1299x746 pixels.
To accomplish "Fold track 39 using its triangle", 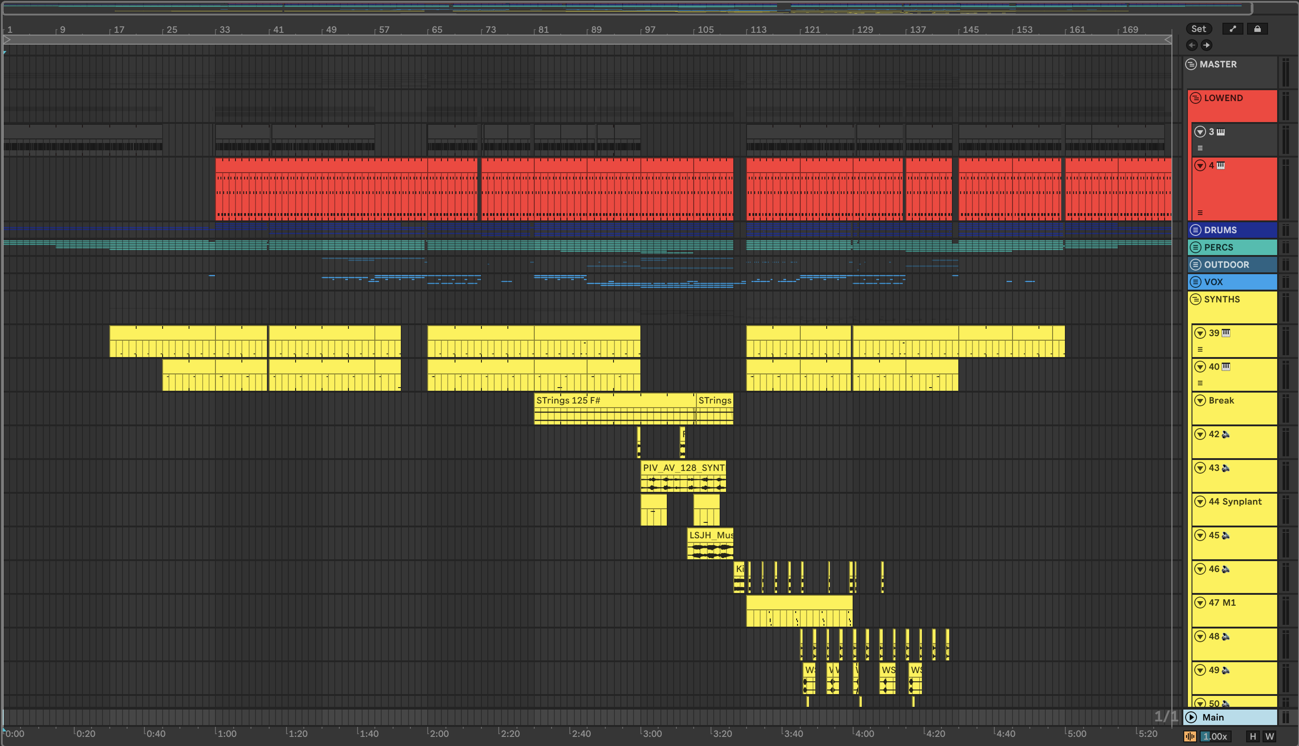I will coord(1200,333).
